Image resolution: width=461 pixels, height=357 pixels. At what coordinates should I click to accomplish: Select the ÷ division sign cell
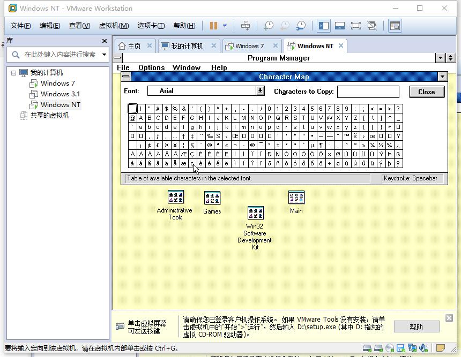point(330,163)
